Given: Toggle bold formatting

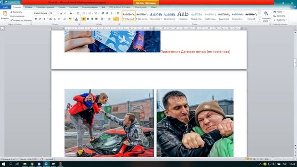Looking at the screenshot, I should 36,19.
